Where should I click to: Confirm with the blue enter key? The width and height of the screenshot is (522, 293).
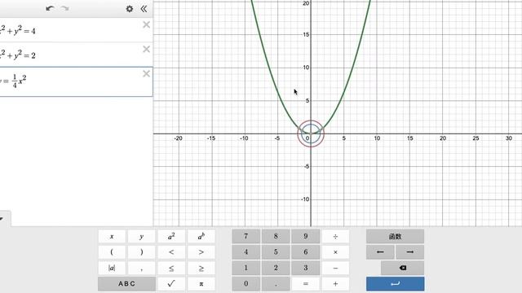[x=395, y=284]
